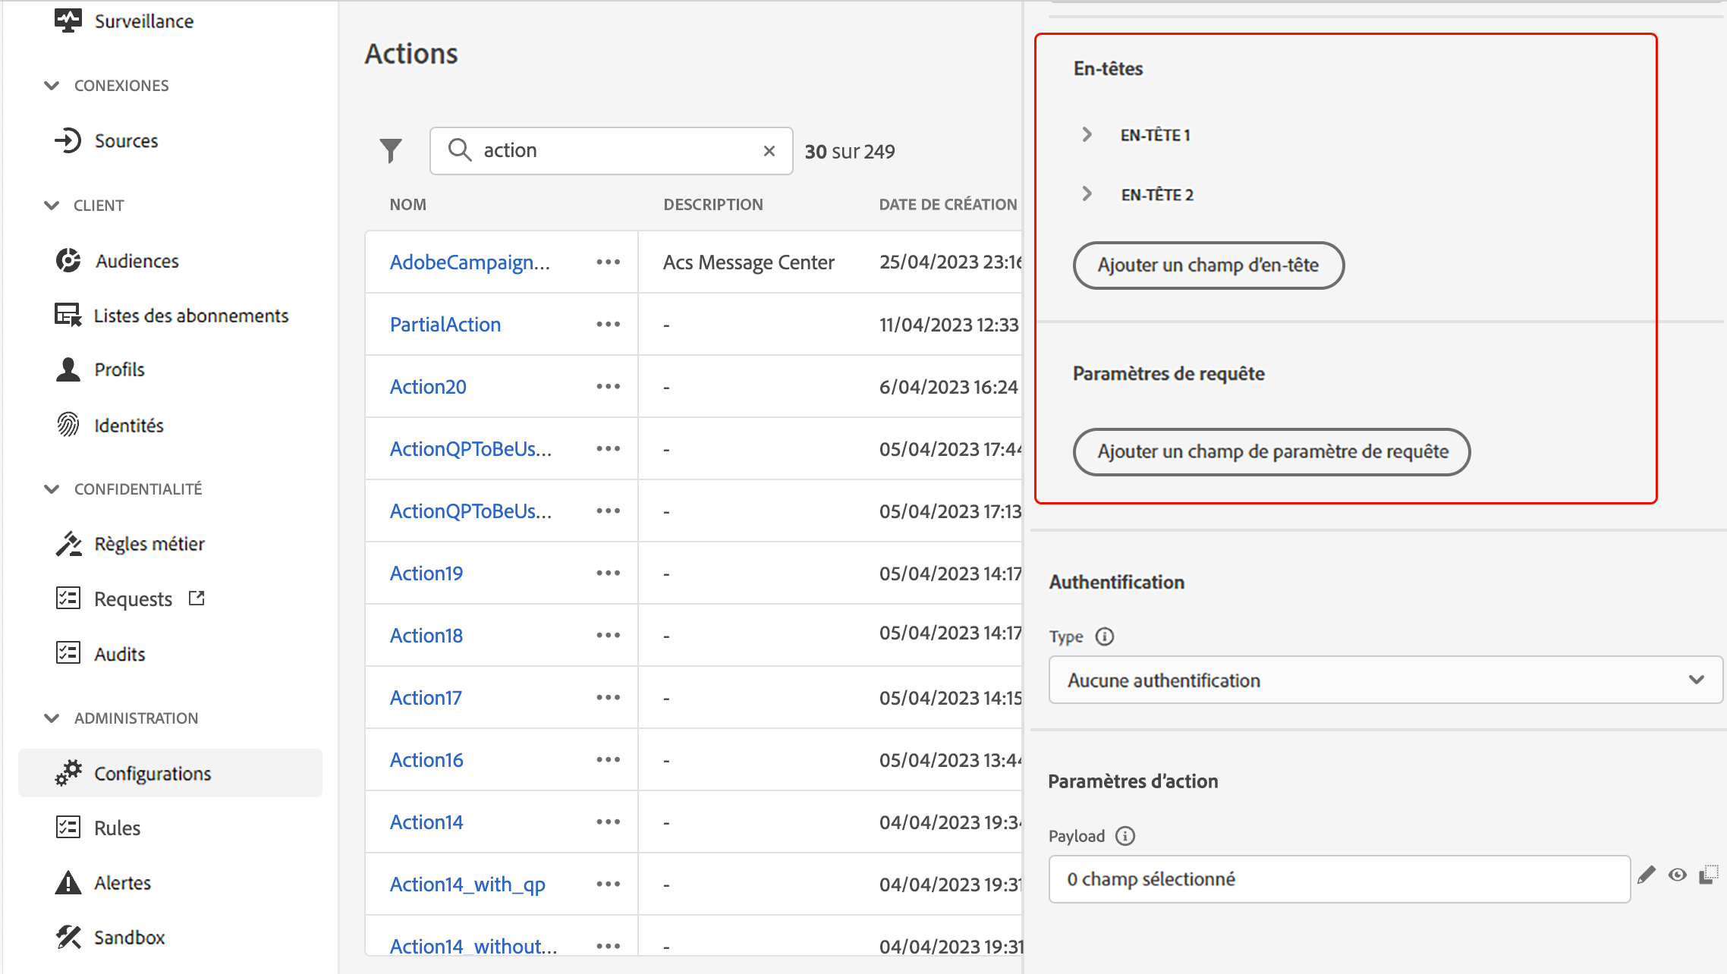Click Ajouter un champ d'en-tête button

(1208, 265)
